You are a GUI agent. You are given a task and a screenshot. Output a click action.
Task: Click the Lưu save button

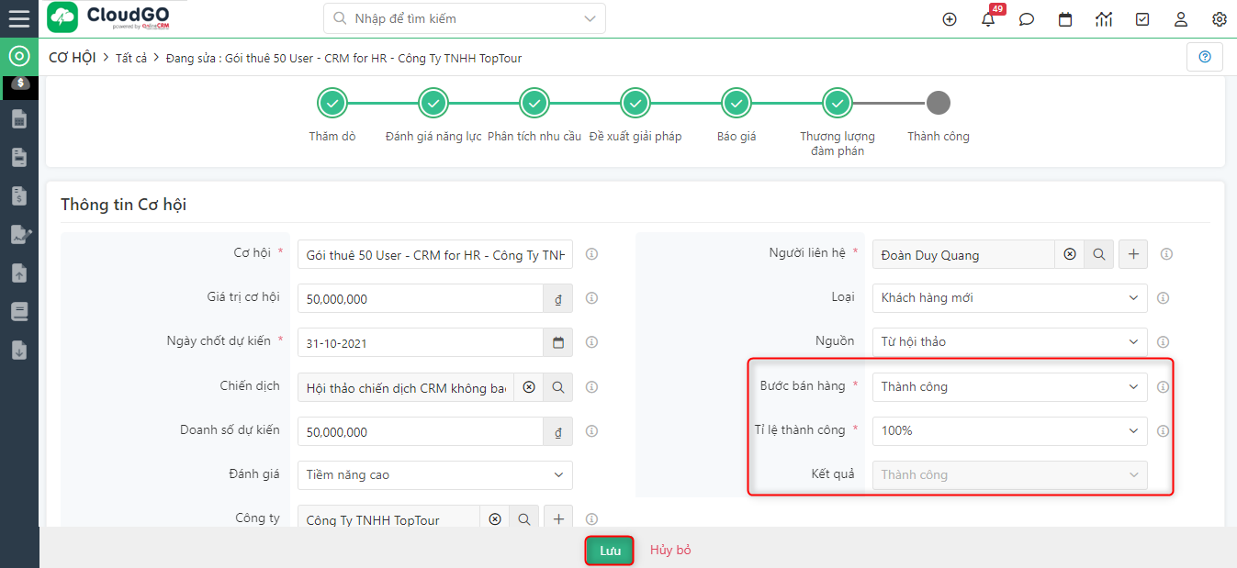click(x=610, y=551)
